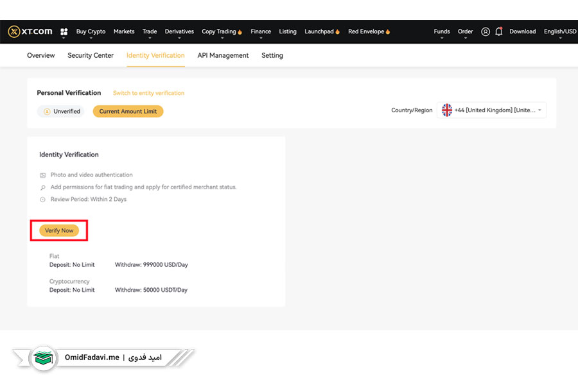
Task: Open the English/USD language dropdown
Action: click(x=560, y=31)
